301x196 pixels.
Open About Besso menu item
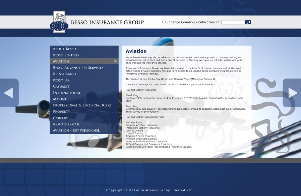(64, 49)
